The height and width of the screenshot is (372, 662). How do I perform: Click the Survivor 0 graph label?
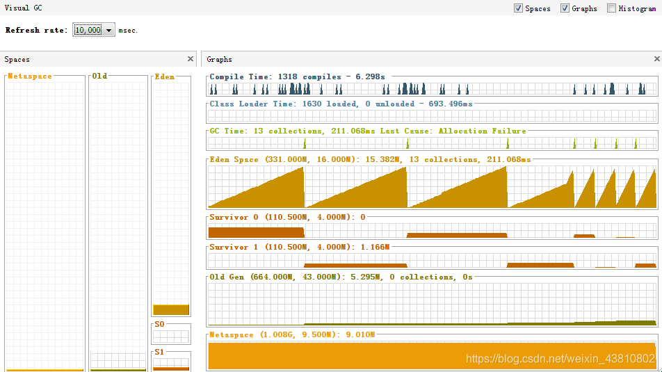287,217
